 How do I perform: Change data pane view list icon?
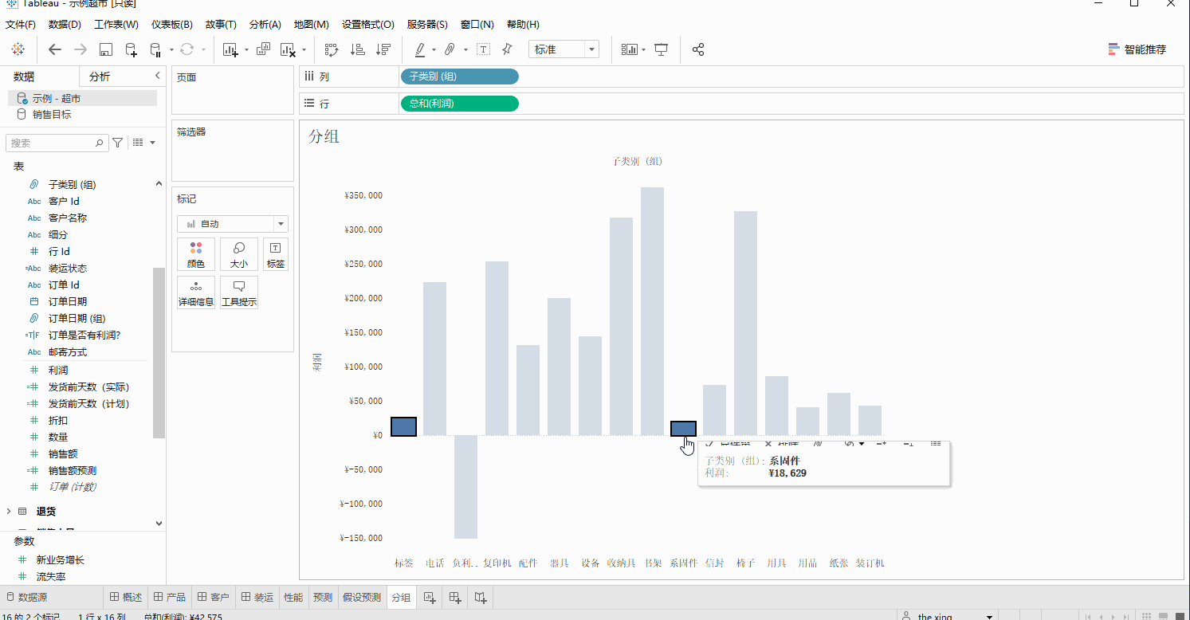(x=138, y=143)
